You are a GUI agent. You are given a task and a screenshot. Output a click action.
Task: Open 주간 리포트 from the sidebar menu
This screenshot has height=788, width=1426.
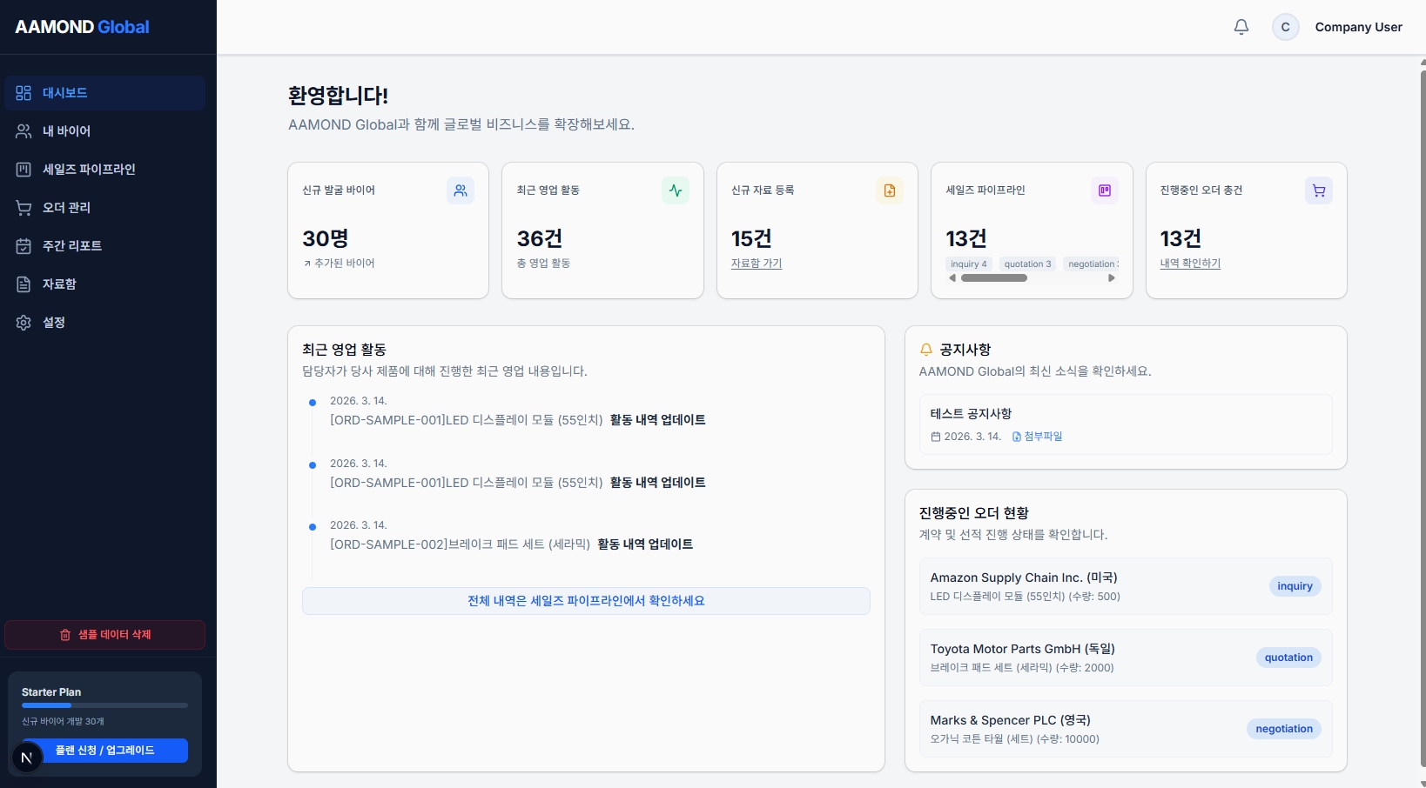(70, 245)
